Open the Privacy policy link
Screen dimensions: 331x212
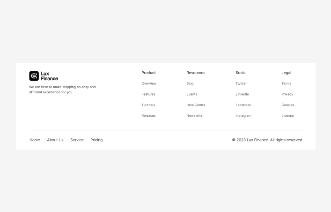coord(287,94)
